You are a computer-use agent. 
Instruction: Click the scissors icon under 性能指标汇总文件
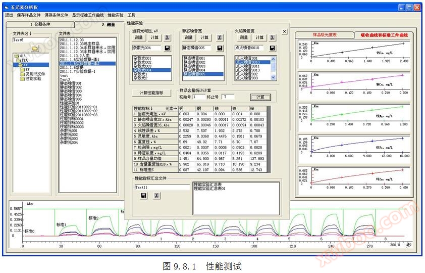coord(156,195)
